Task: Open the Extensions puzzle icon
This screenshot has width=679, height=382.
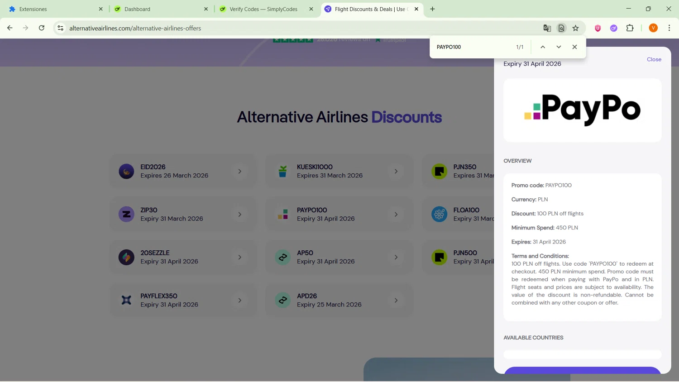Action: click(630, 28)
